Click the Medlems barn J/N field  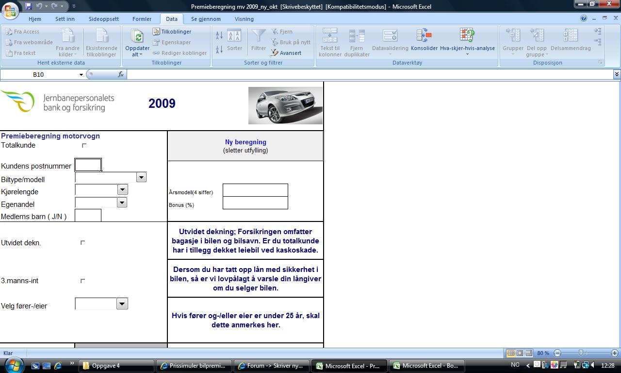click(x=88, y=216)
